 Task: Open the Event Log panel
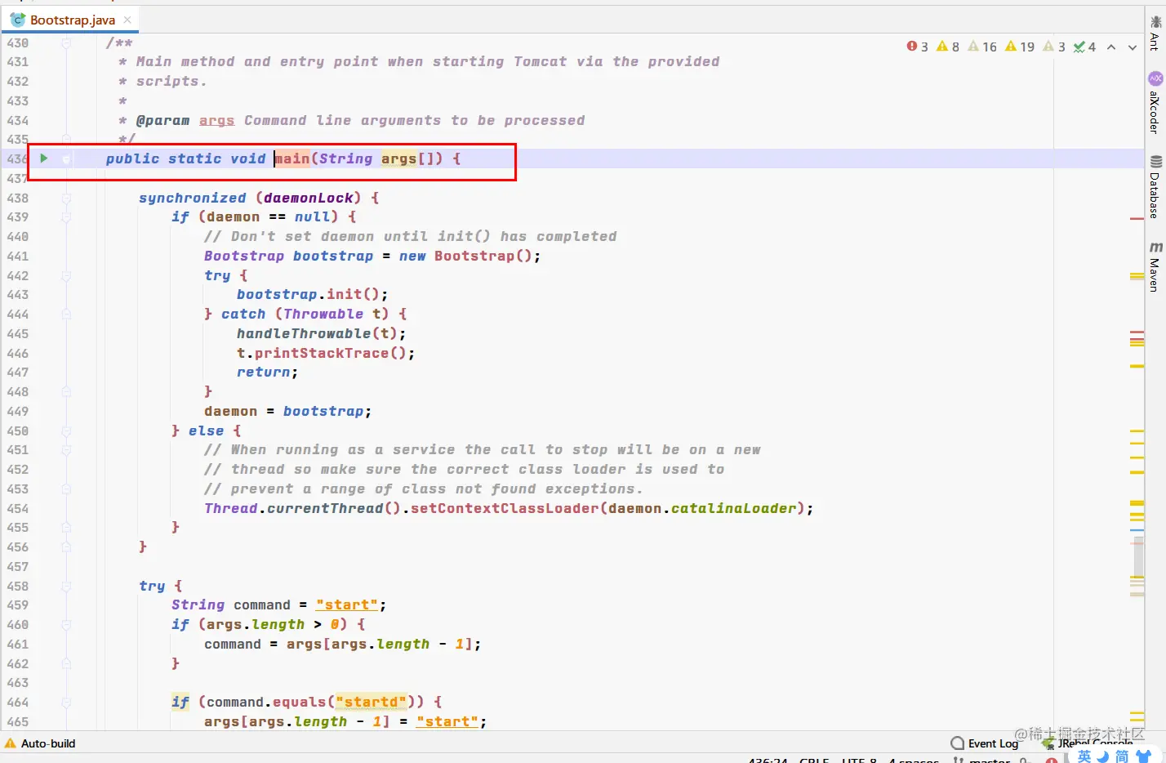[985, 743]
